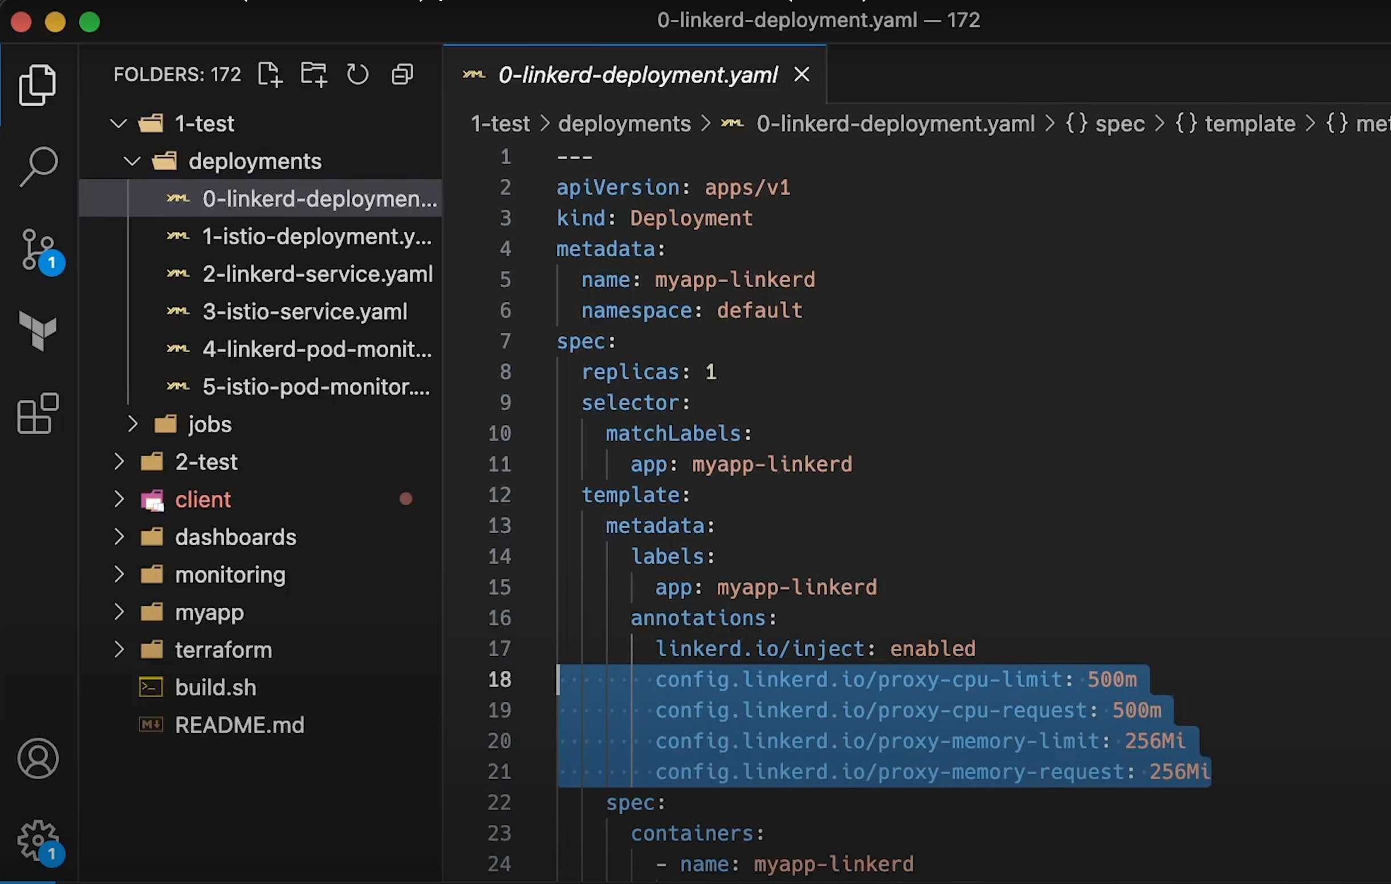Viewport: 1391px width, 884px height.
Task: Collapse all folders in Explorer
Action: point(402,75)
